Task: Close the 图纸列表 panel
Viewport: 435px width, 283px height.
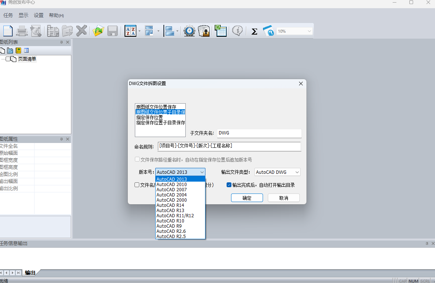Action: click(68, 42)
